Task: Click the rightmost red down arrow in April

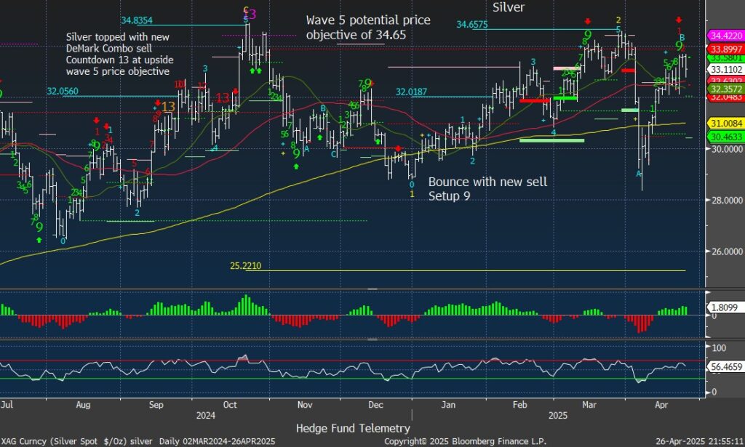Action: (679, 20)
